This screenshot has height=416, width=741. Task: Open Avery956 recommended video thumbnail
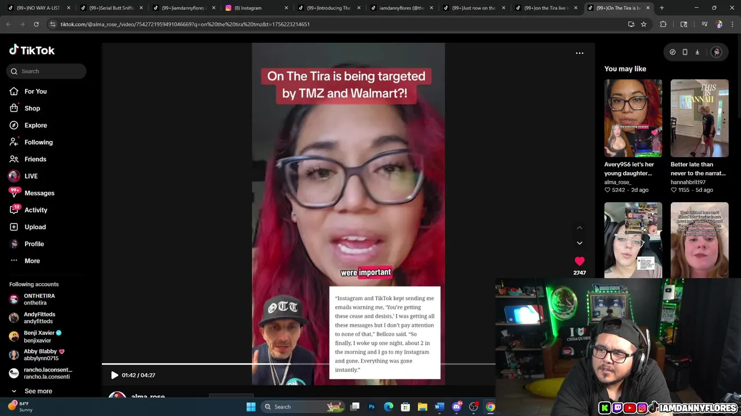[x=633, y=118]
